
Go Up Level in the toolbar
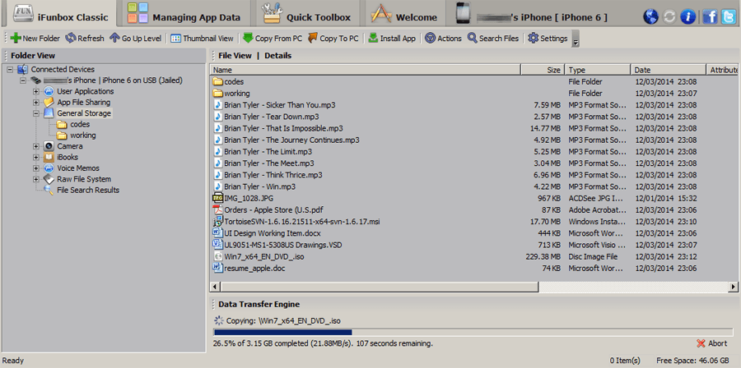point(135,39)
